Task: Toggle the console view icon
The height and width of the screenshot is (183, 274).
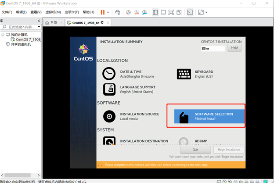Action: click(x=190, y=12)
